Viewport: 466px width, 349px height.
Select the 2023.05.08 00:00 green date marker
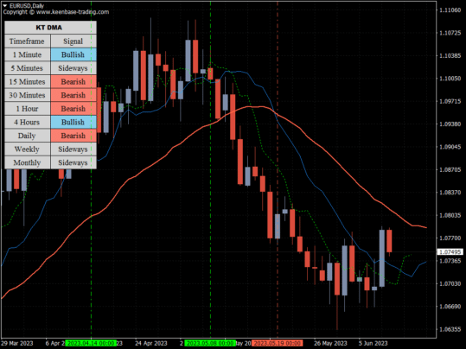point(210,343)
